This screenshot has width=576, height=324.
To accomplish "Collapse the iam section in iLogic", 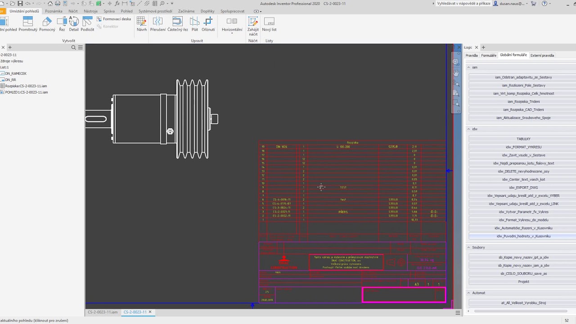I will (468, 67).
